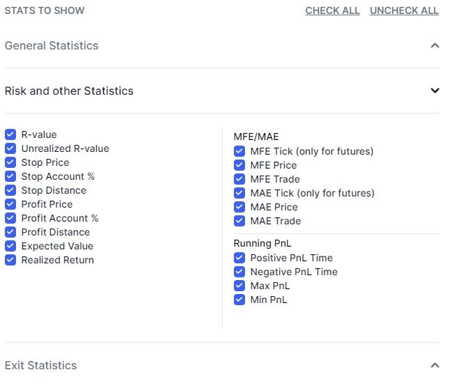Uncheck MFE Tick (only for futures)
Screen dimensions: 449x386
pos(239,151)
